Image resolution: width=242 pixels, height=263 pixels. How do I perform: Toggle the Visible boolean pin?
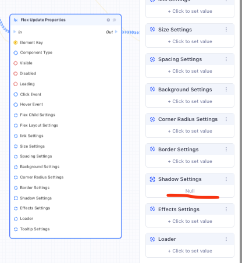16,63
